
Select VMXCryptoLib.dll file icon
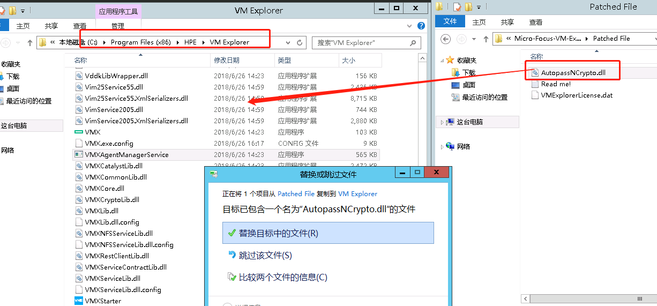[x=79, y=200]
